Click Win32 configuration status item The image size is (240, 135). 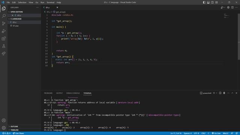tap(226, 133)
